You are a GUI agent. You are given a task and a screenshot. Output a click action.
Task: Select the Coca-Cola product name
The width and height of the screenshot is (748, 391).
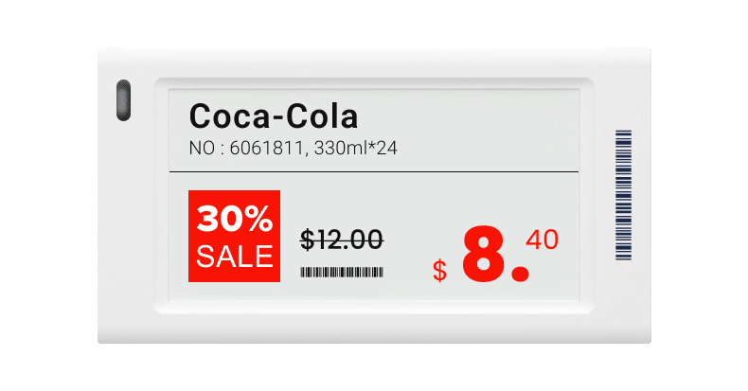[x=274, y=117]
